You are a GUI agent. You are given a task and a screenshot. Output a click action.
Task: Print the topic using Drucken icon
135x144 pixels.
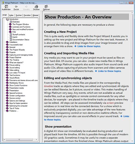36,7
